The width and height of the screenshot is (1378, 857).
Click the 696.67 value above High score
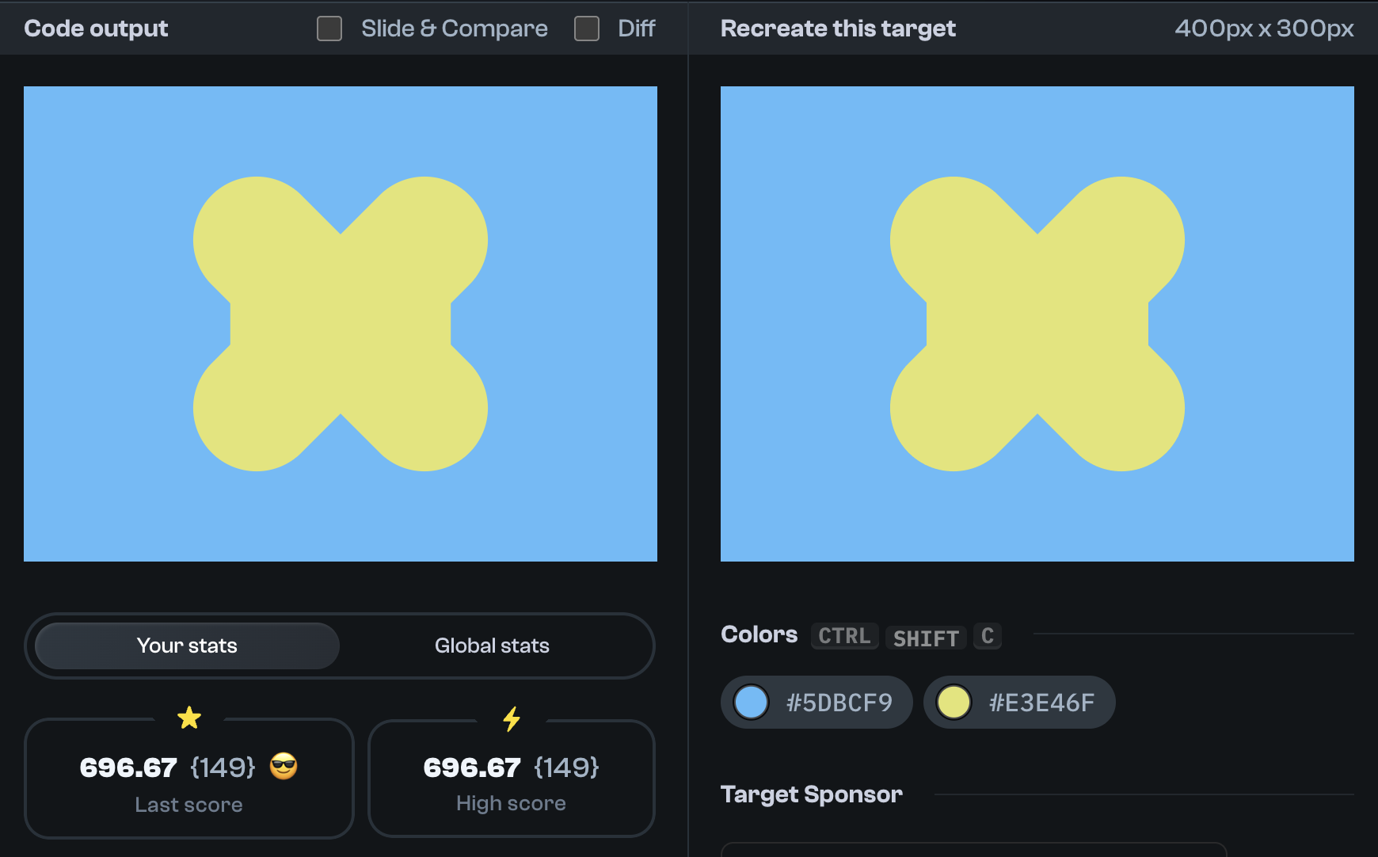472,767
